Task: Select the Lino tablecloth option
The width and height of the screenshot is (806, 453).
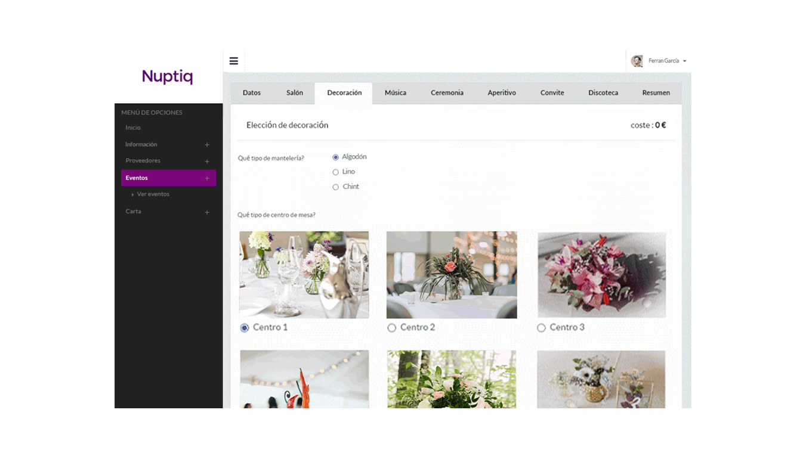Action: pyautogui.click(x=336, y=171)
